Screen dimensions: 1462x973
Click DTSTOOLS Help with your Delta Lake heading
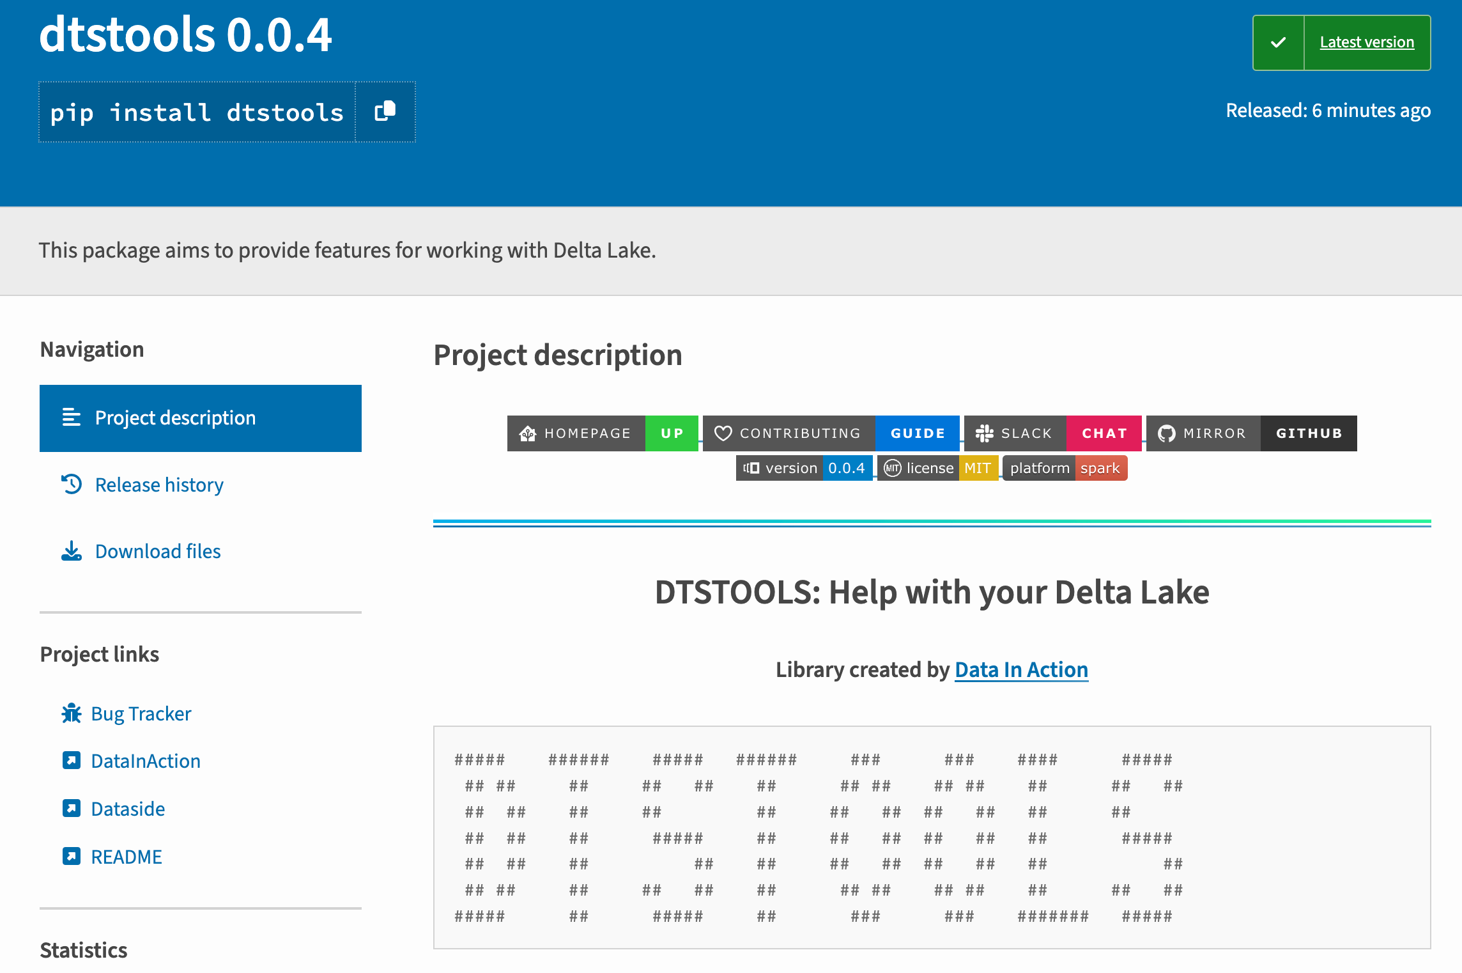point(932,592)
